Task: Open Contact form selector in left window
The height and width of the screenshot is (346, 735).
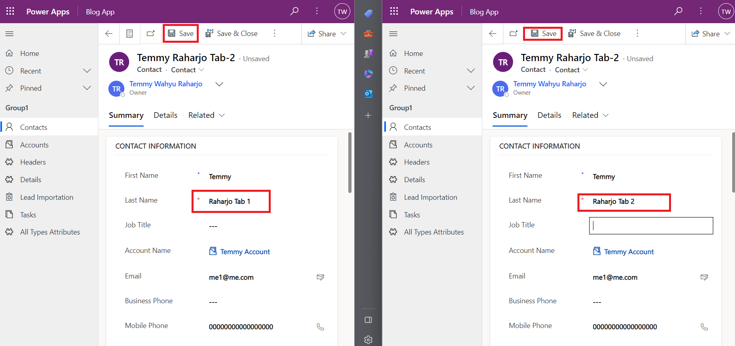Action: pyautogui.click(x=188, y=70)
